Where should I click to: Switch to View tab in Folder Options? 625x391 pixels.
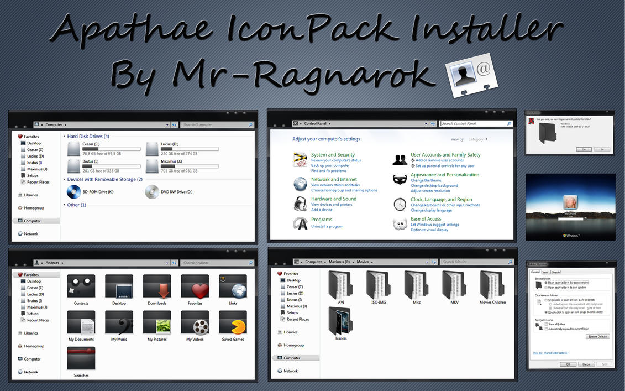(545, 272)
